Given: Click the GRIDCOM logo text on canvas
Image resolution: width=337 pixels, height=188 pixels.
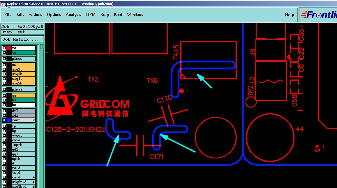Looking at the screenshot, I should [105, 104].
